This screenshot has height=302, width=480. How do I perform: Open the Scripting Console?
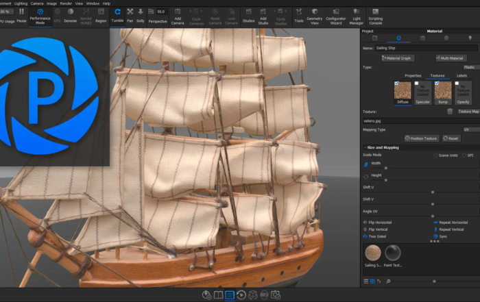375,16
